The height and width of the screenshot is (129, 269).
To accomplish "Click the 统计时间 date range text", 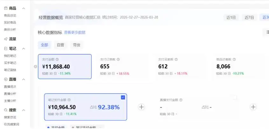I will 130,17.
